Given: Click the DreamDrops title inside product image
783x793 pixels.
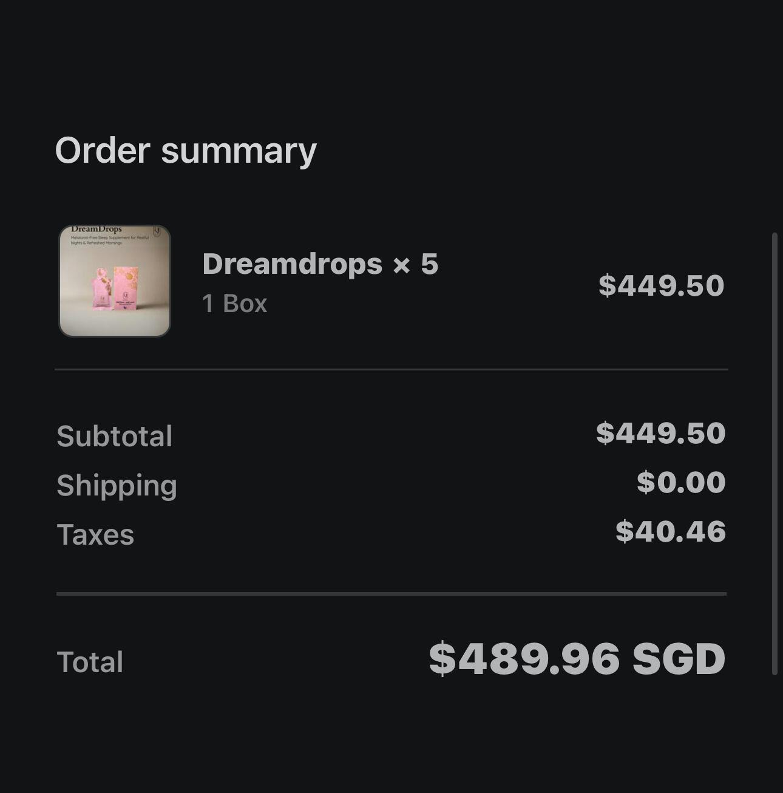Looking at the screenshot, I should [x=97, y=230].
